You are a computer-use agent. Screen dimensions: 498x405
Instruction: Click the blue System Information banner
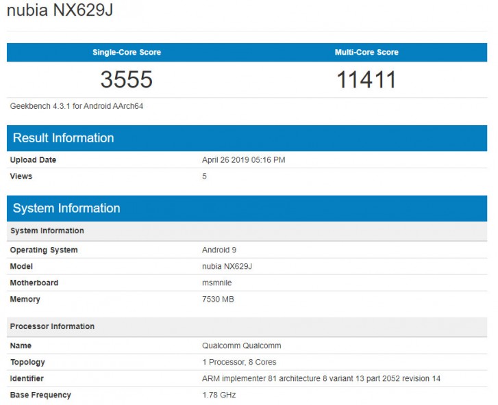pos(66,209)
